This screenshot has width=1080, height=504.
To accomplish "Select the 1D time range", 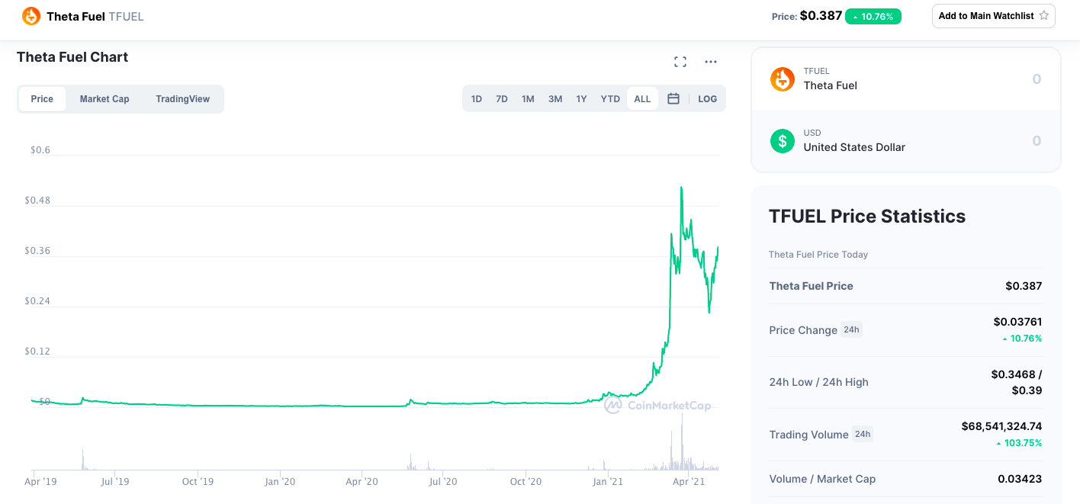I will 477,98.
